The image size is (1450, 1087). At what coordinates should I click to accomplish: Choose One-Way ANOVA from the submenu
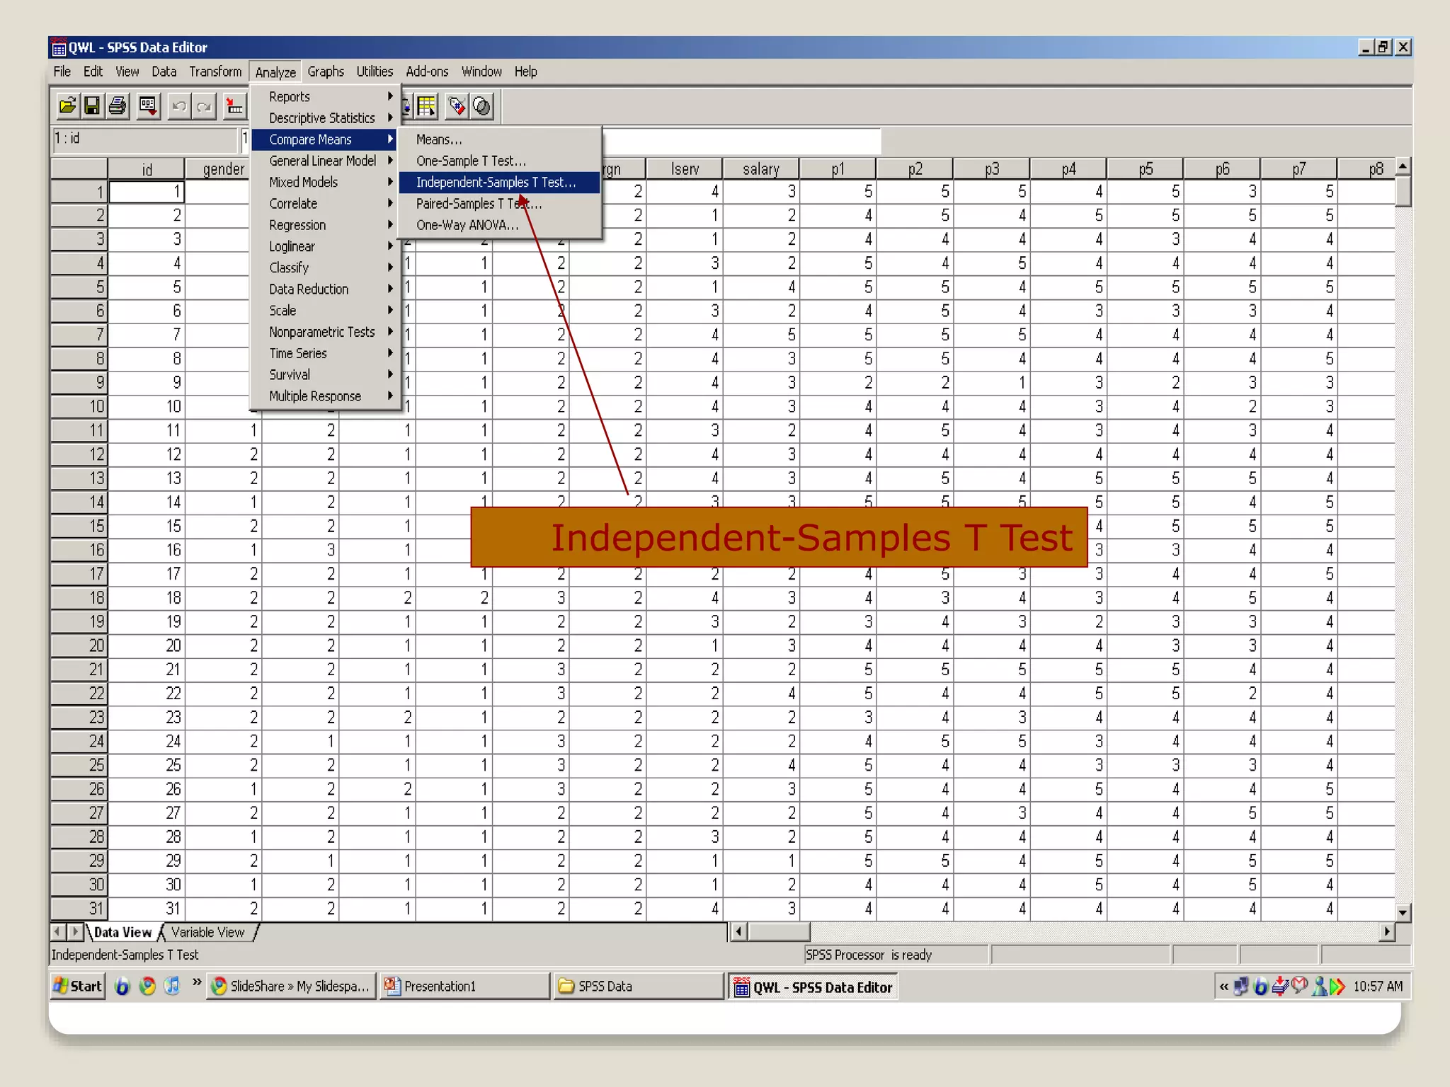467,225
